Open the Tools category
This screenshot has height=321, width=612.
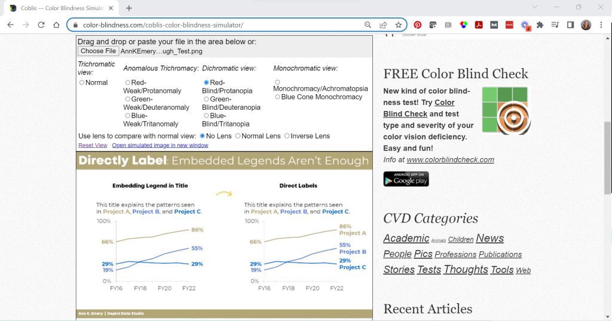pyautogui.click(x=502, y=270)
